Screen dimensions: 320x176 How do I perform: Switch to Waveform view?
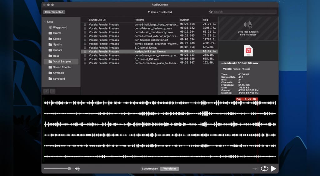click(169, 169)
